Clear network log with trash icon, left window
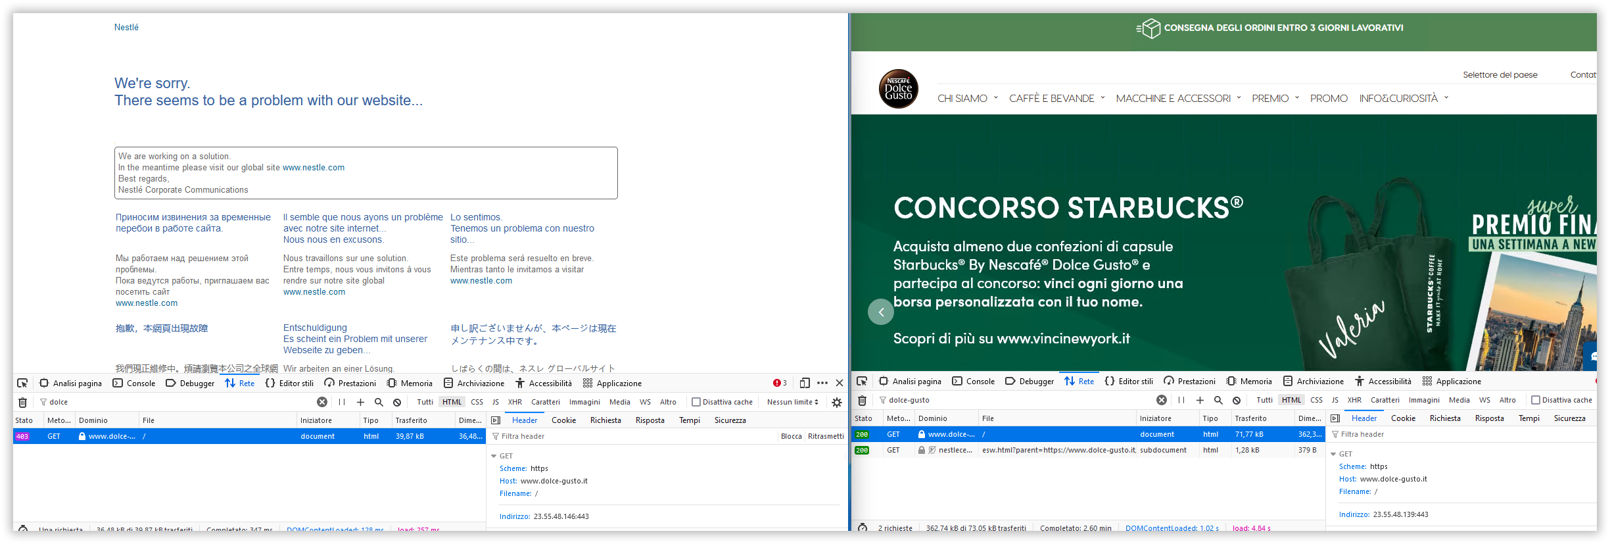The image size is (1610, 544). tap(22, 402)
